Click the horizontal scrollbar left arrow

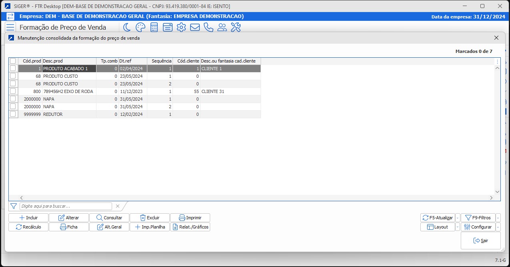click(x=21, y=198)
